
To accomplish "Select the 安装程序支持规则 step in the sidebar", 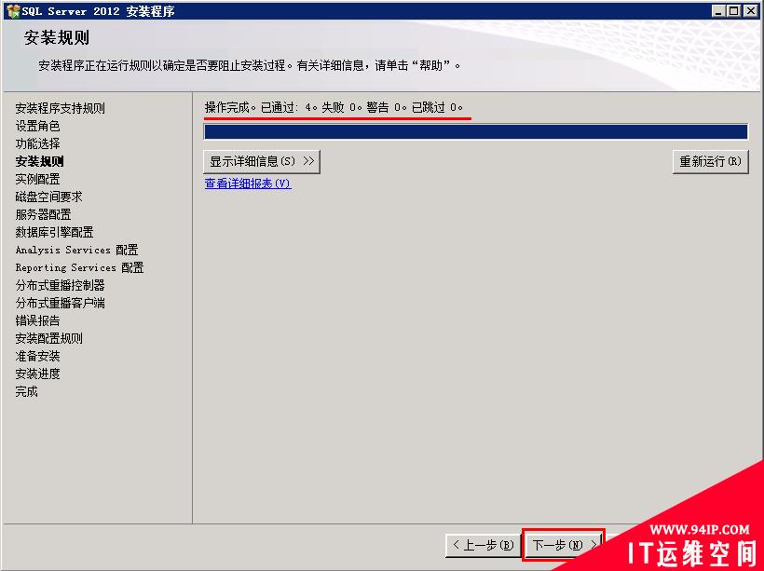I will (x=60, y=108).
